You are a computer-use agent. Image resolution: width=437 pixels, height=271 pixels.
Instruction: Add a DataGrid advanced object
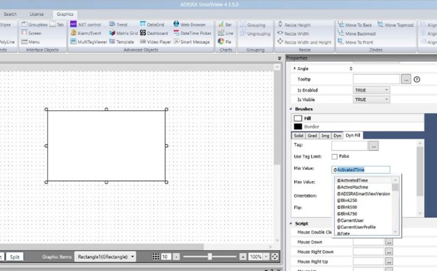click(152, 25)
